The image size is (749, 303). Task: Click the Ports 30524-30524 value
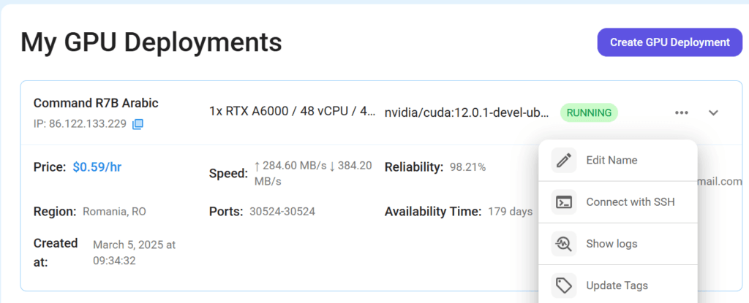click(282, 212)
